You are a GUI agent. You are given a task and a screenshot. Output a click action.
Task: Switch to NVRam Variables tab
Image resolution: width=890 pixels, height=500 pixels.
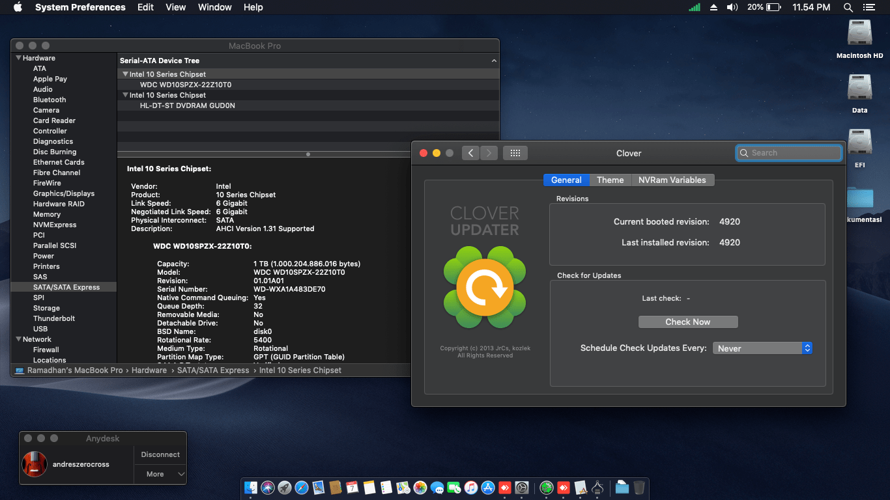(x=672, y=180)
